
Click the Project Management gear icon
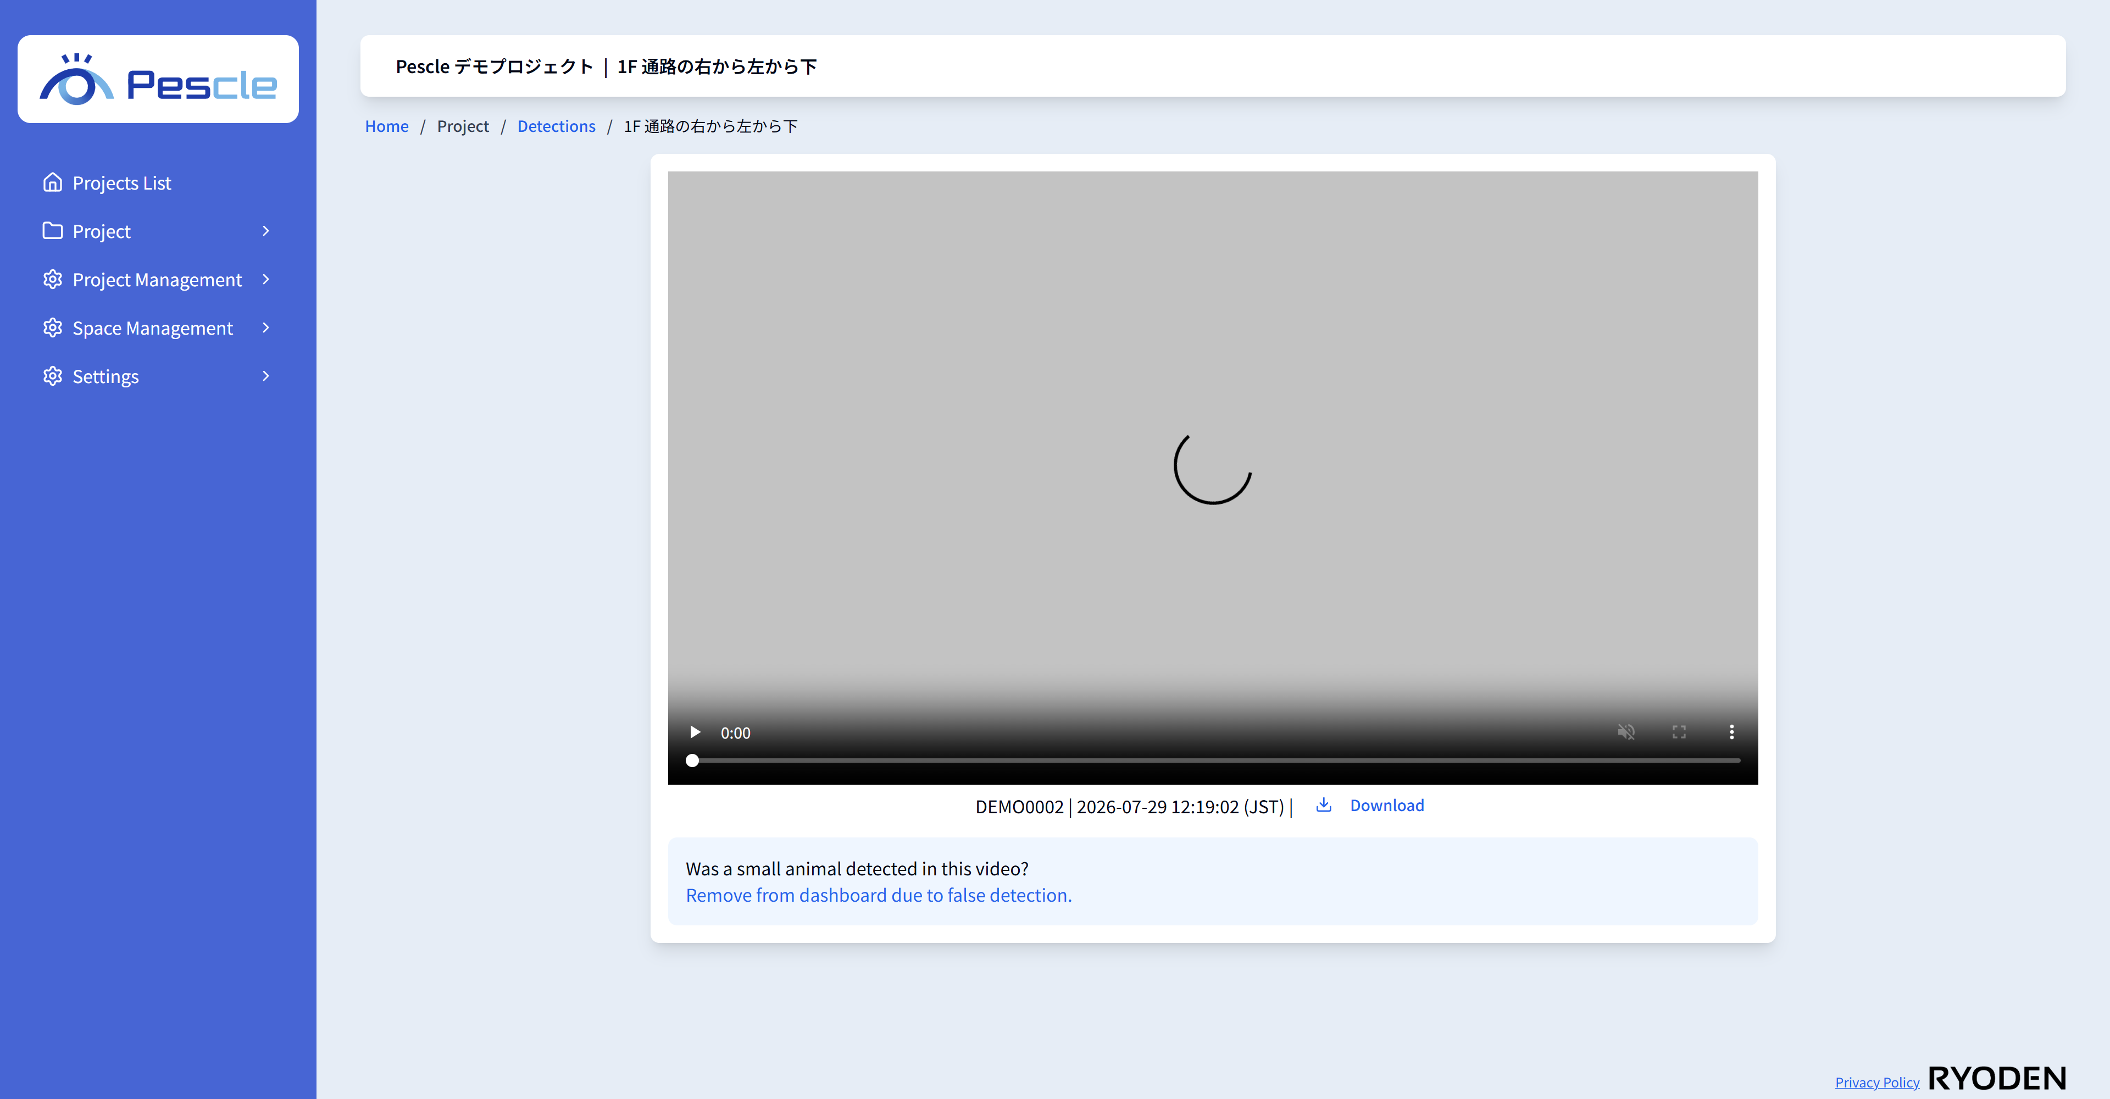[x=52, y=279]
